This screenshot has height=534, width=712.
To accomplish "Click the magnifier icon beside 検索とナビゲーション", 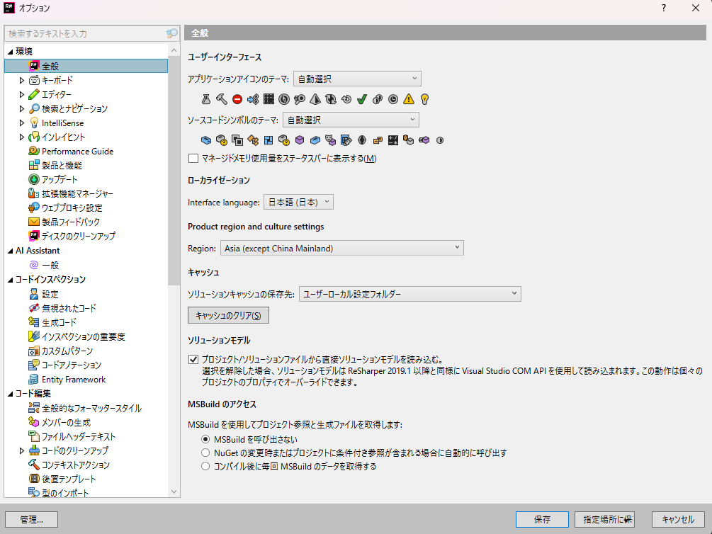I will (x=34, y=108).
